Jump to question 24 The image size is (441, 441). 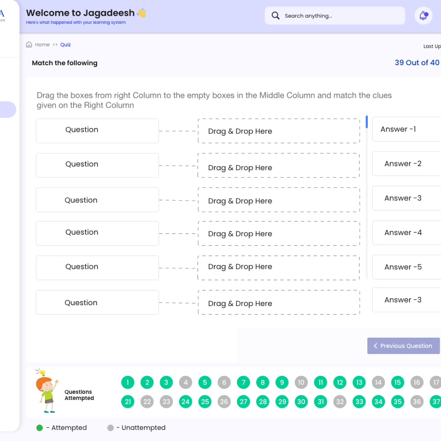186,402
